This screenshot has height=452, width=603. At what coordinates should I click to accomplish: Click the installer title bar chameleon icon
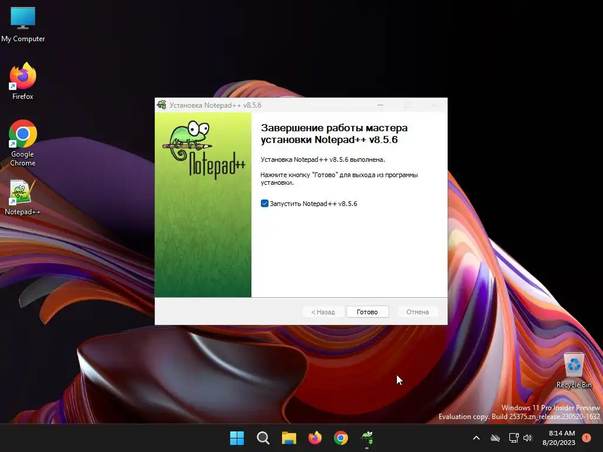pos(162,105)
